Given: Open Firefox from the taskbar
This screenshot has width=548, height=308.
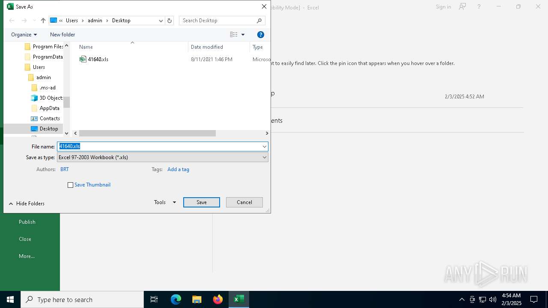Looking at the screenshot, I should click(x=218, y=299).
